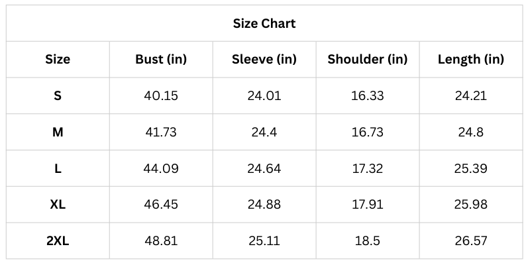Click the Shoulder (in) header cell
This screenshot has height=265, width=530.
368,60
